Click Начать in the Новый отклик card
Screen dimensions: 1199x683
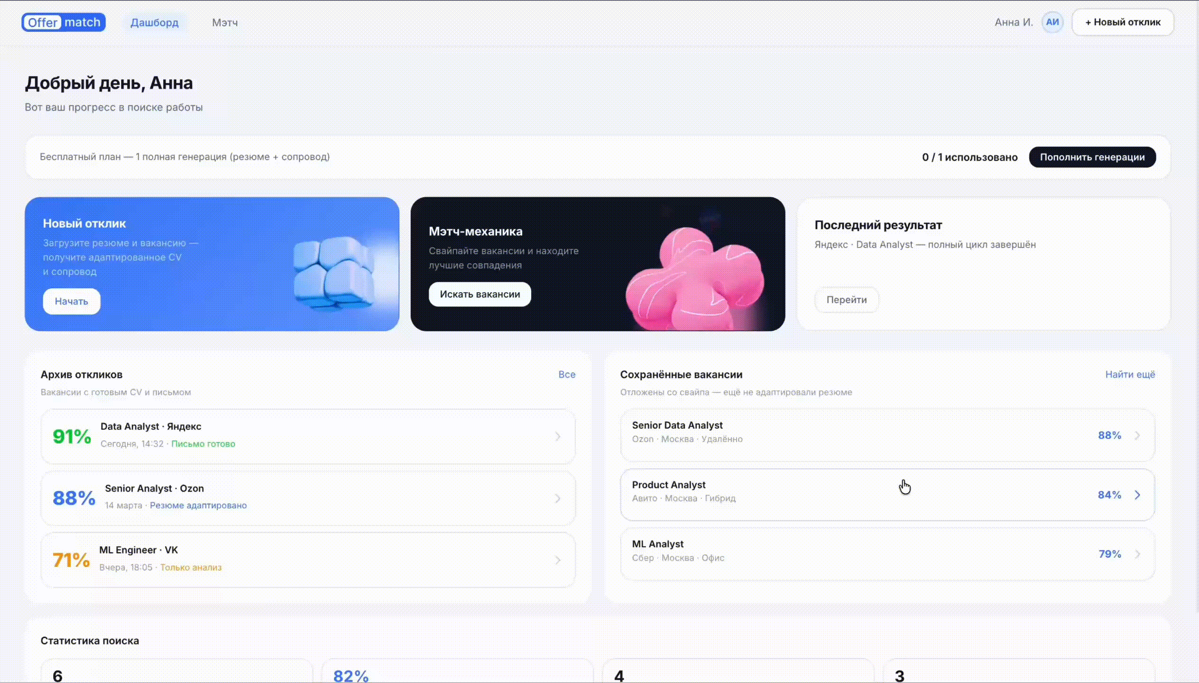(72, 301)
